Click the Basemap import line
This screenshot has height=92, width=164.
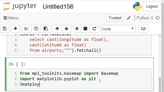point(69,73)
